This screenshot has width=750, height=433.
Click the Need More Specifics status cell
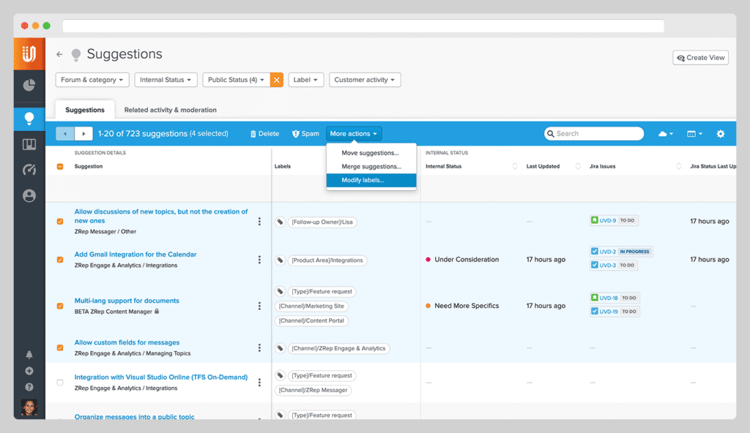pyautogui.click(x=462, y=306)
